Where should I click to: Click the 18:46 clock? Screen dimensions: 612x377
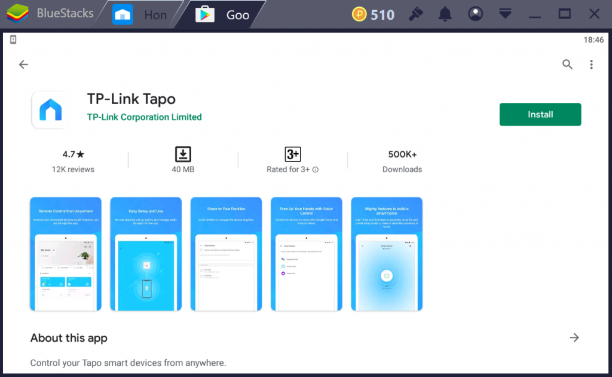(593, 40)
